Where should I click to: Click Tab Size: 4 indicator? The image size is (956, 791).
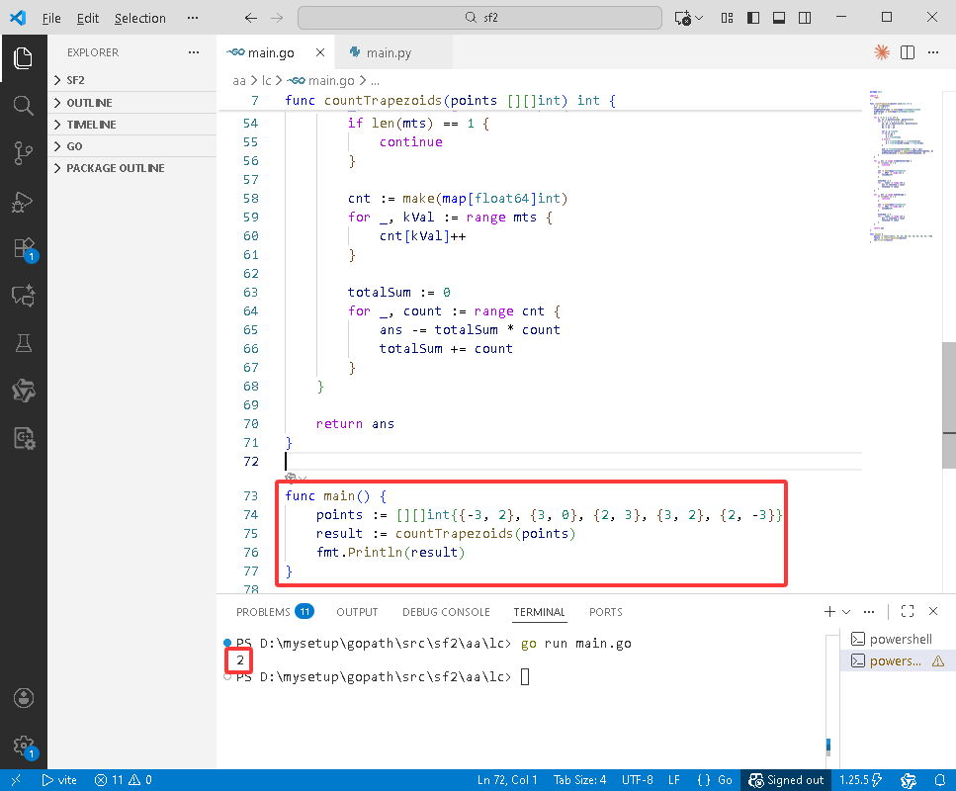point(579,780)
